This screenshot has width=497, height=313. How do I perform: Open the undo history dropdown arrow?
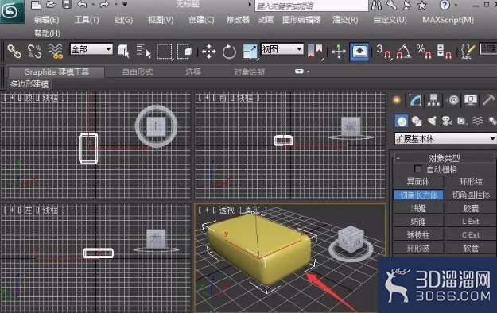click(x=93, y=5)
